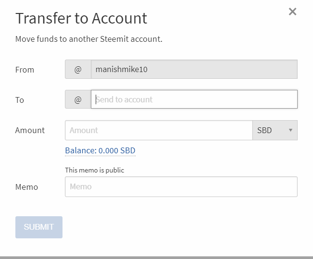
Task: Click the Memo label
Action: coord(26,187)
